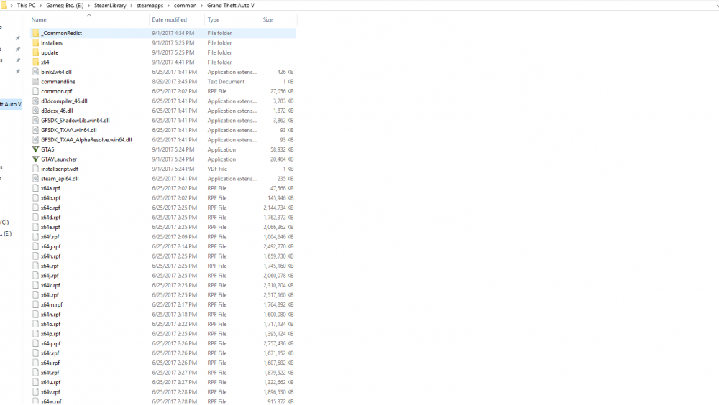This screenshot has width=719, height=405.
Task: Select Grand Theft Auto V in sidebar
Action: point(11,104)
